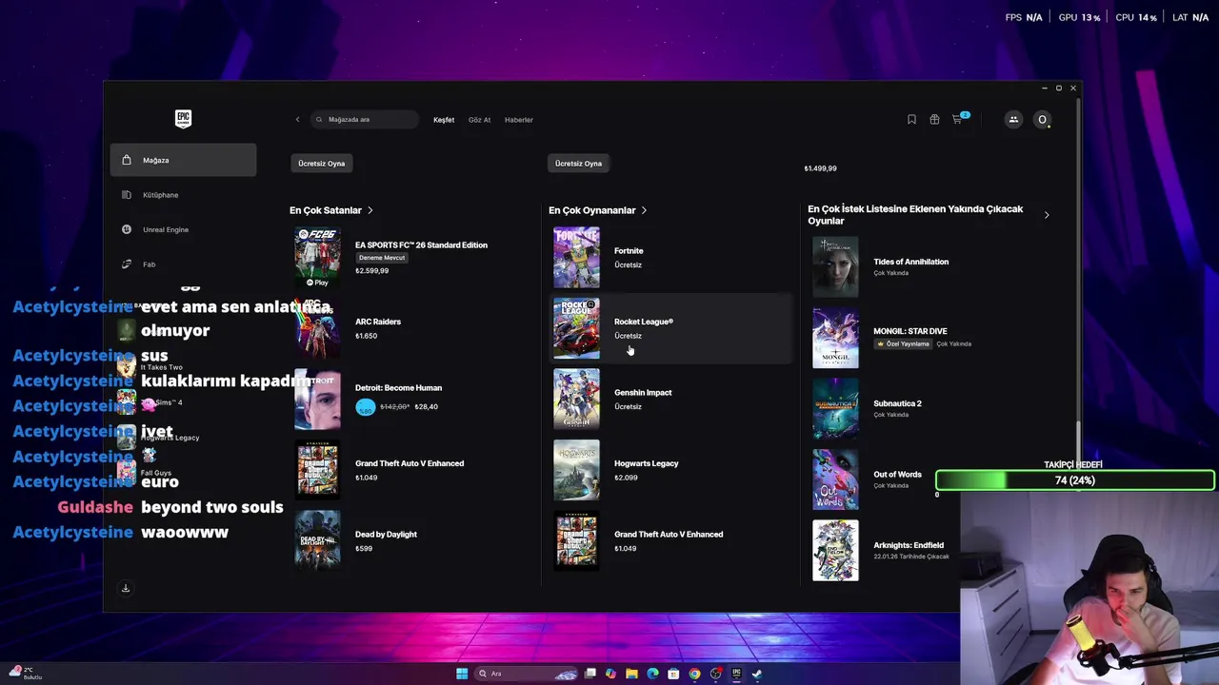Open the shopping cart icon
Screen dimensions: 1219x685
958,119
